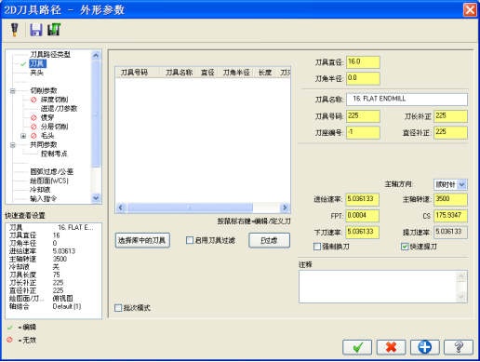Click the 直径补正 field showing 225
The image size is (480, 362).
450,132
